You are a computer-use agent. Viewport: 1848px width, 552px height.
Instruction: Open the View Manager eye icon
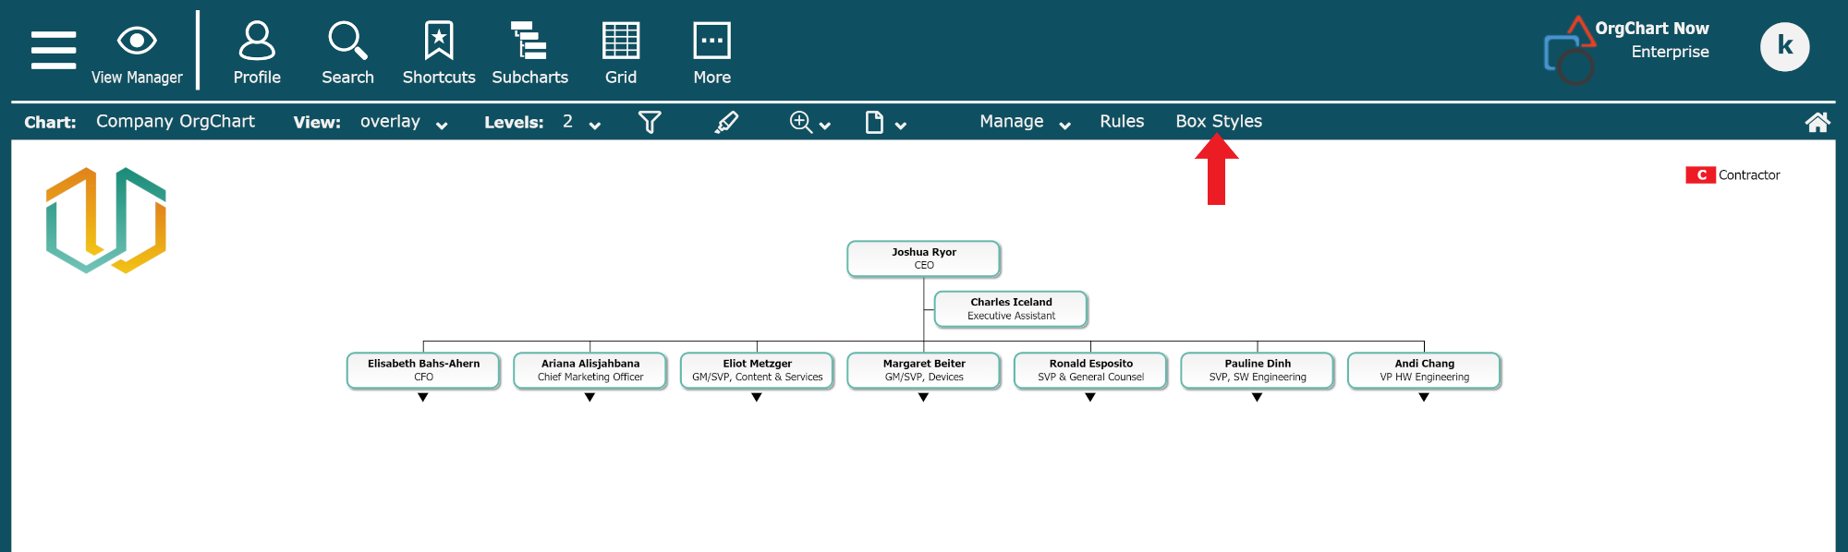point(137,42)
